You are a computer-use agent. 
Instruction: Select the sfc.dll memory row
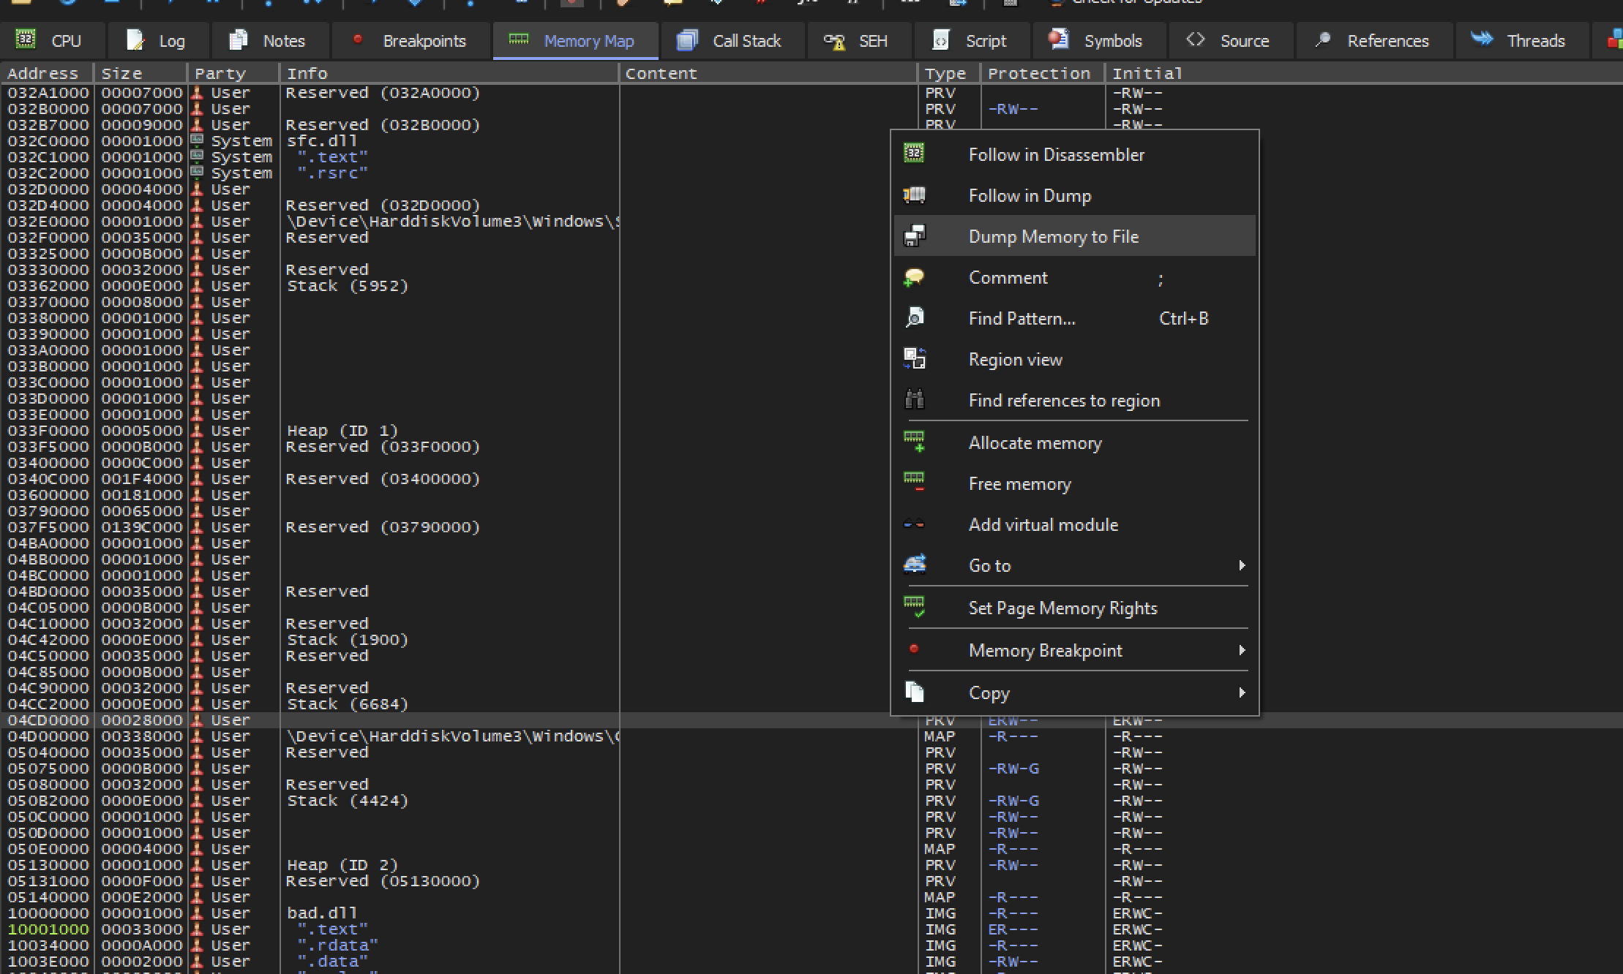(x=811, y=141)
